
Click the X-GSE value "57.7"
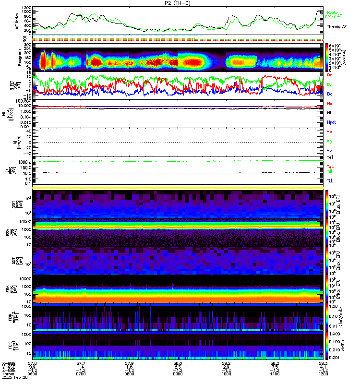(81, 363)
